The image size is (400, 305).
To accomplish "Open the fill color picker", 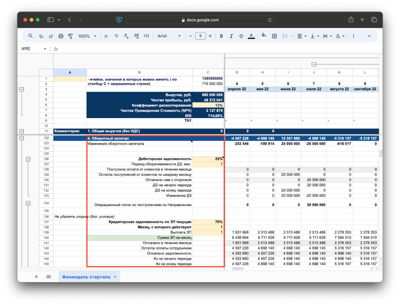I will (264, 36).
